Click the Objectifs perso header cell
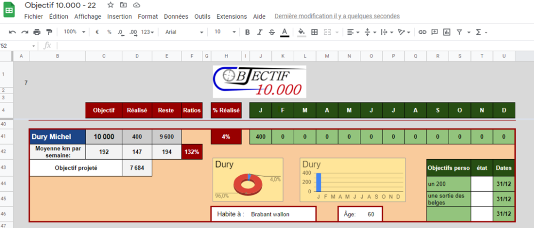This screenshot has width=534, height=228. tap(449, 168)
